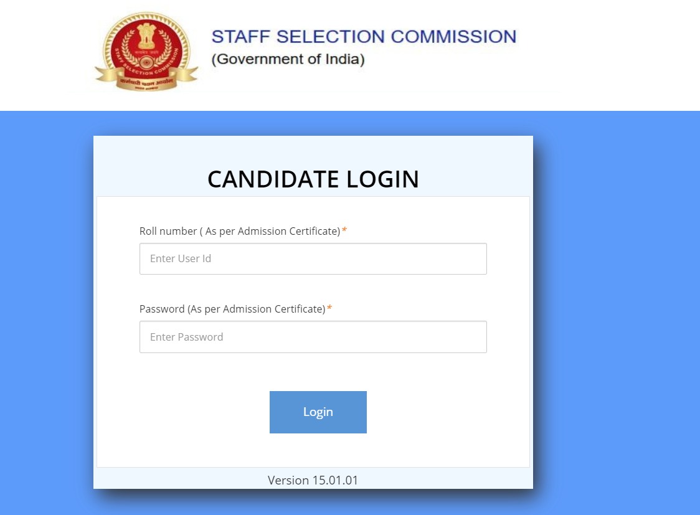This screenshot has width=700, height=515.
Task: Click the orange asterisk beside Roll number
Action: pos(344,231)
